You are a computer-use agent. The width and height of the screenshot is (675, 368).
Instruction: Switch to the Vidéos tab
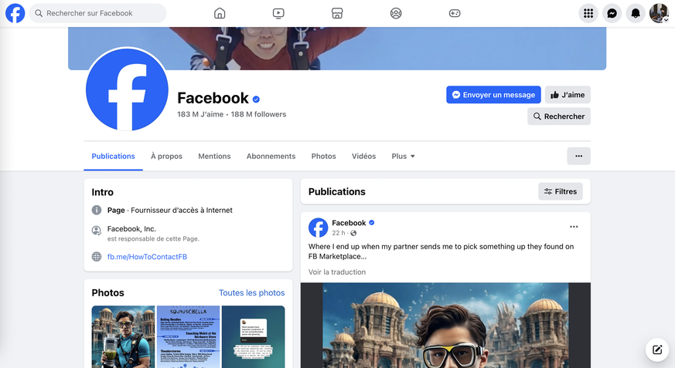coord(363,157)
